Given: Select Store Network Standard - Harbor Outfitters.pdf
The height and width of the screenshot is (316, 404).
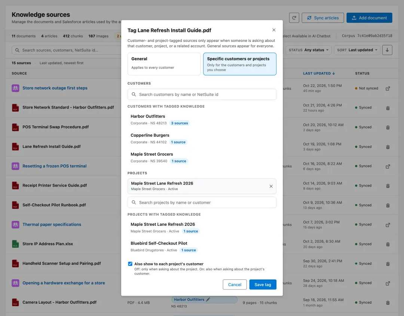Looking at the screenshot, I should [68, 107].
